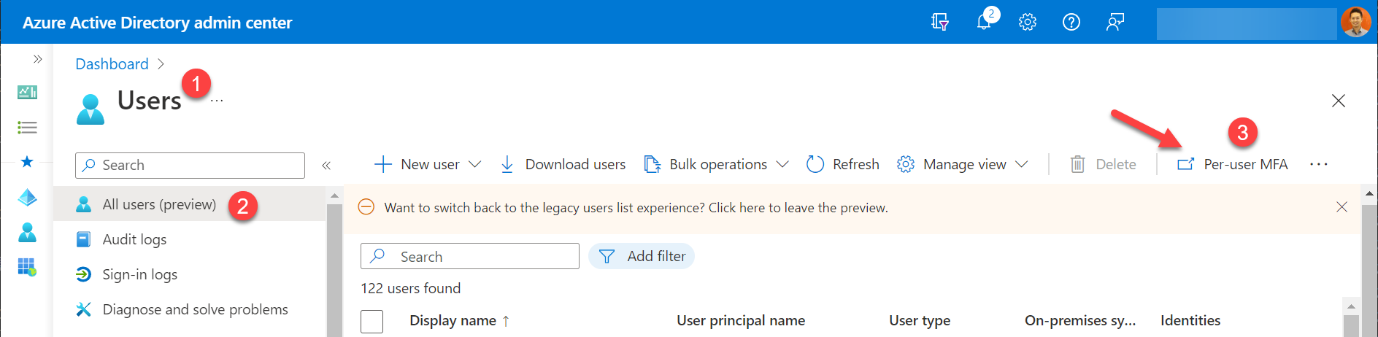Sort by User type column

coord(920,320)
